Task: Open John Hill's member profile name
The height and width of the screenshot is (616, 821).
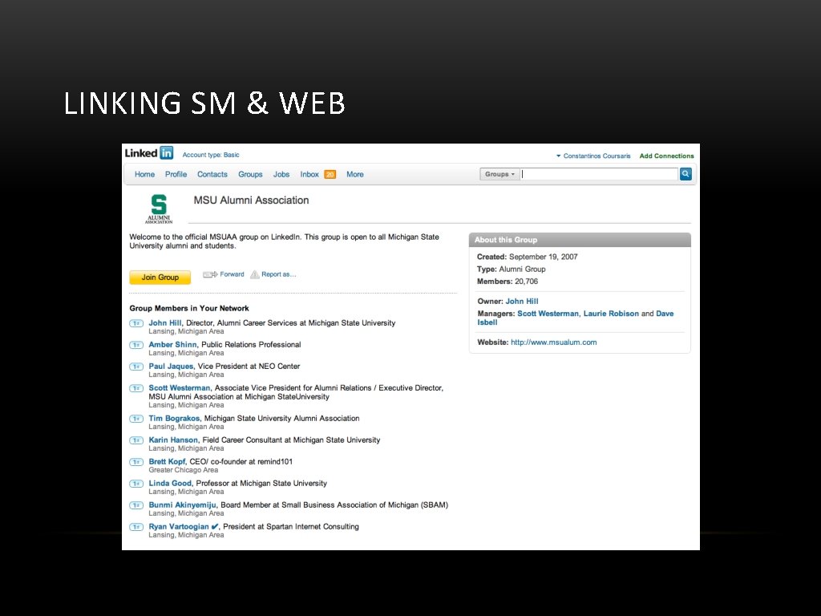Action: 165,323
